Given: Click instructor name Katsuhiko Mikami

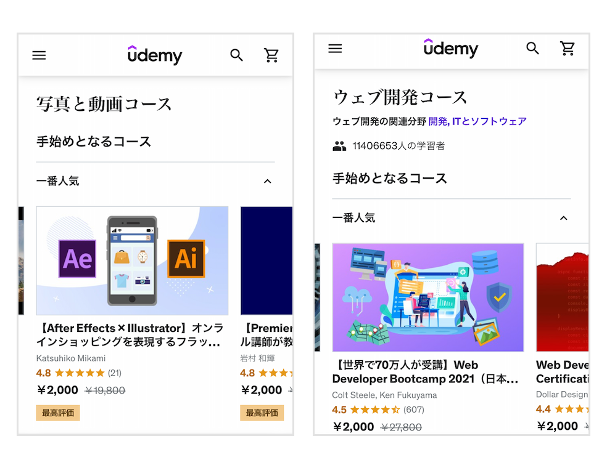Looking at the screenshot, I should tap(71, 358).
